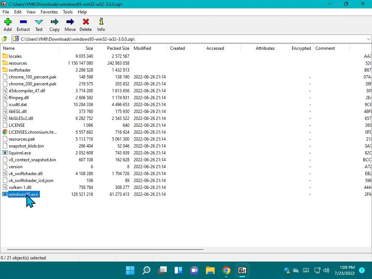The width and height of the screenshot is (372, 279).
Task: Select libGLESv2.dll file
Action: point(21,118)
